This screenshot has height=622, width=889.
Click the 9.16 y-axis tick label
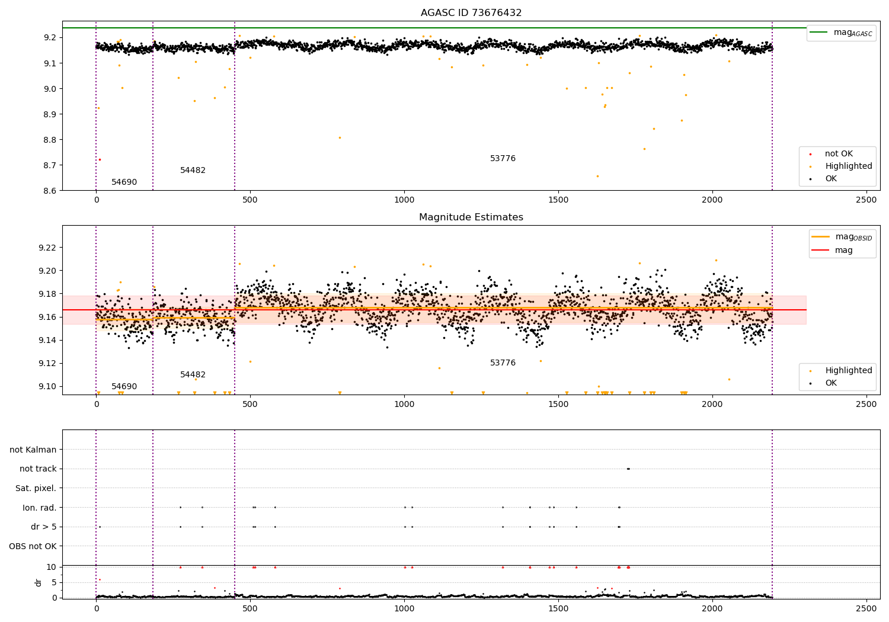(x=48, y=318)
